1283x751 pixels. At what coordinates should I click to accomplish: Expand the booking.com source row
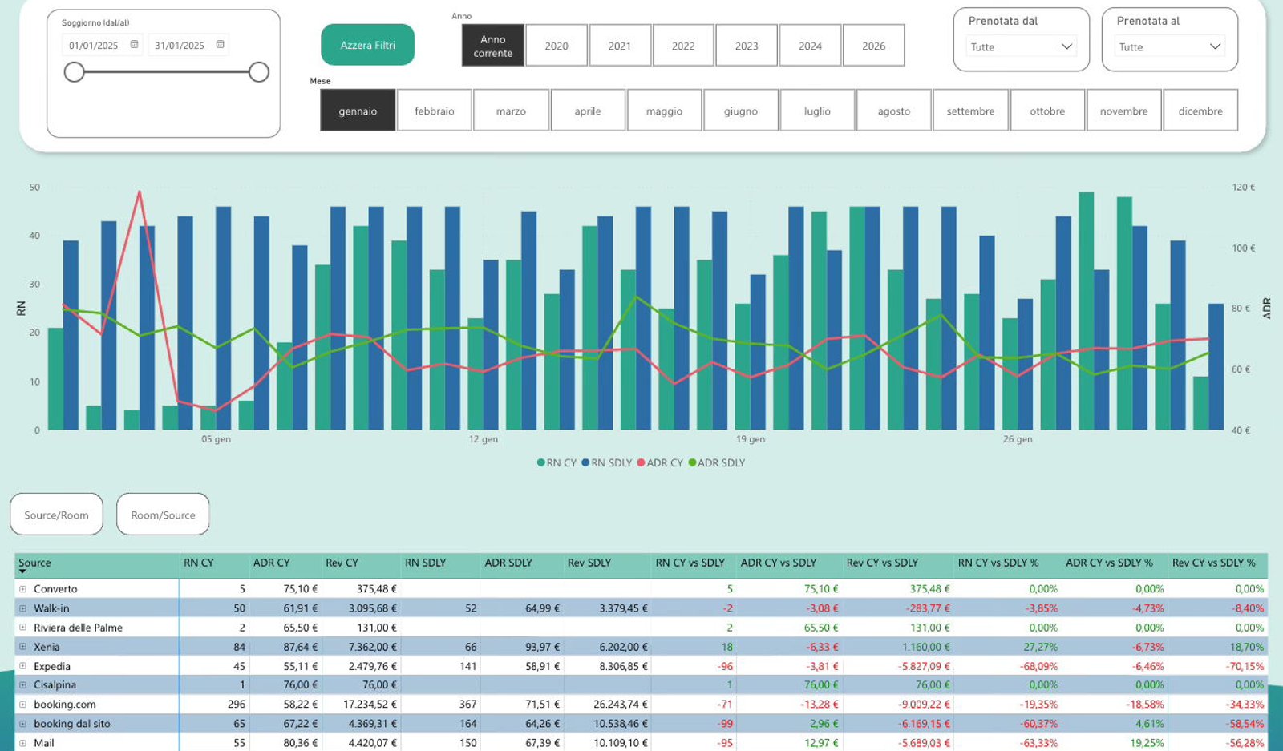click(x=23, y=705)
